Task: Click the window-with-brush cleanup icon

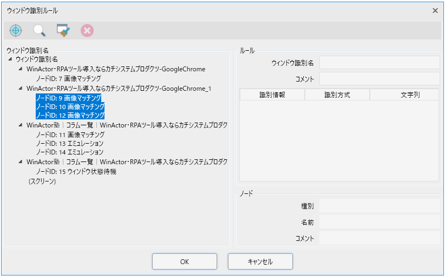Action: click(63, 31)
